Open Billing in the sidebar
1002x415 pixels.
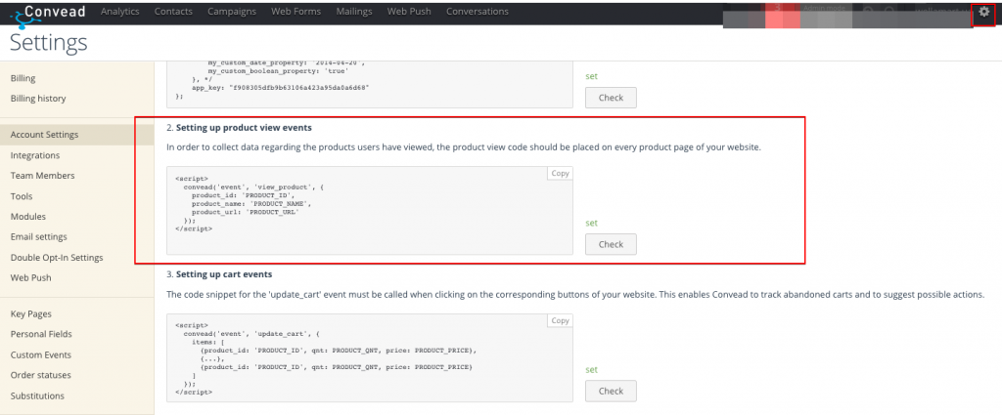[x=23, y=78]
